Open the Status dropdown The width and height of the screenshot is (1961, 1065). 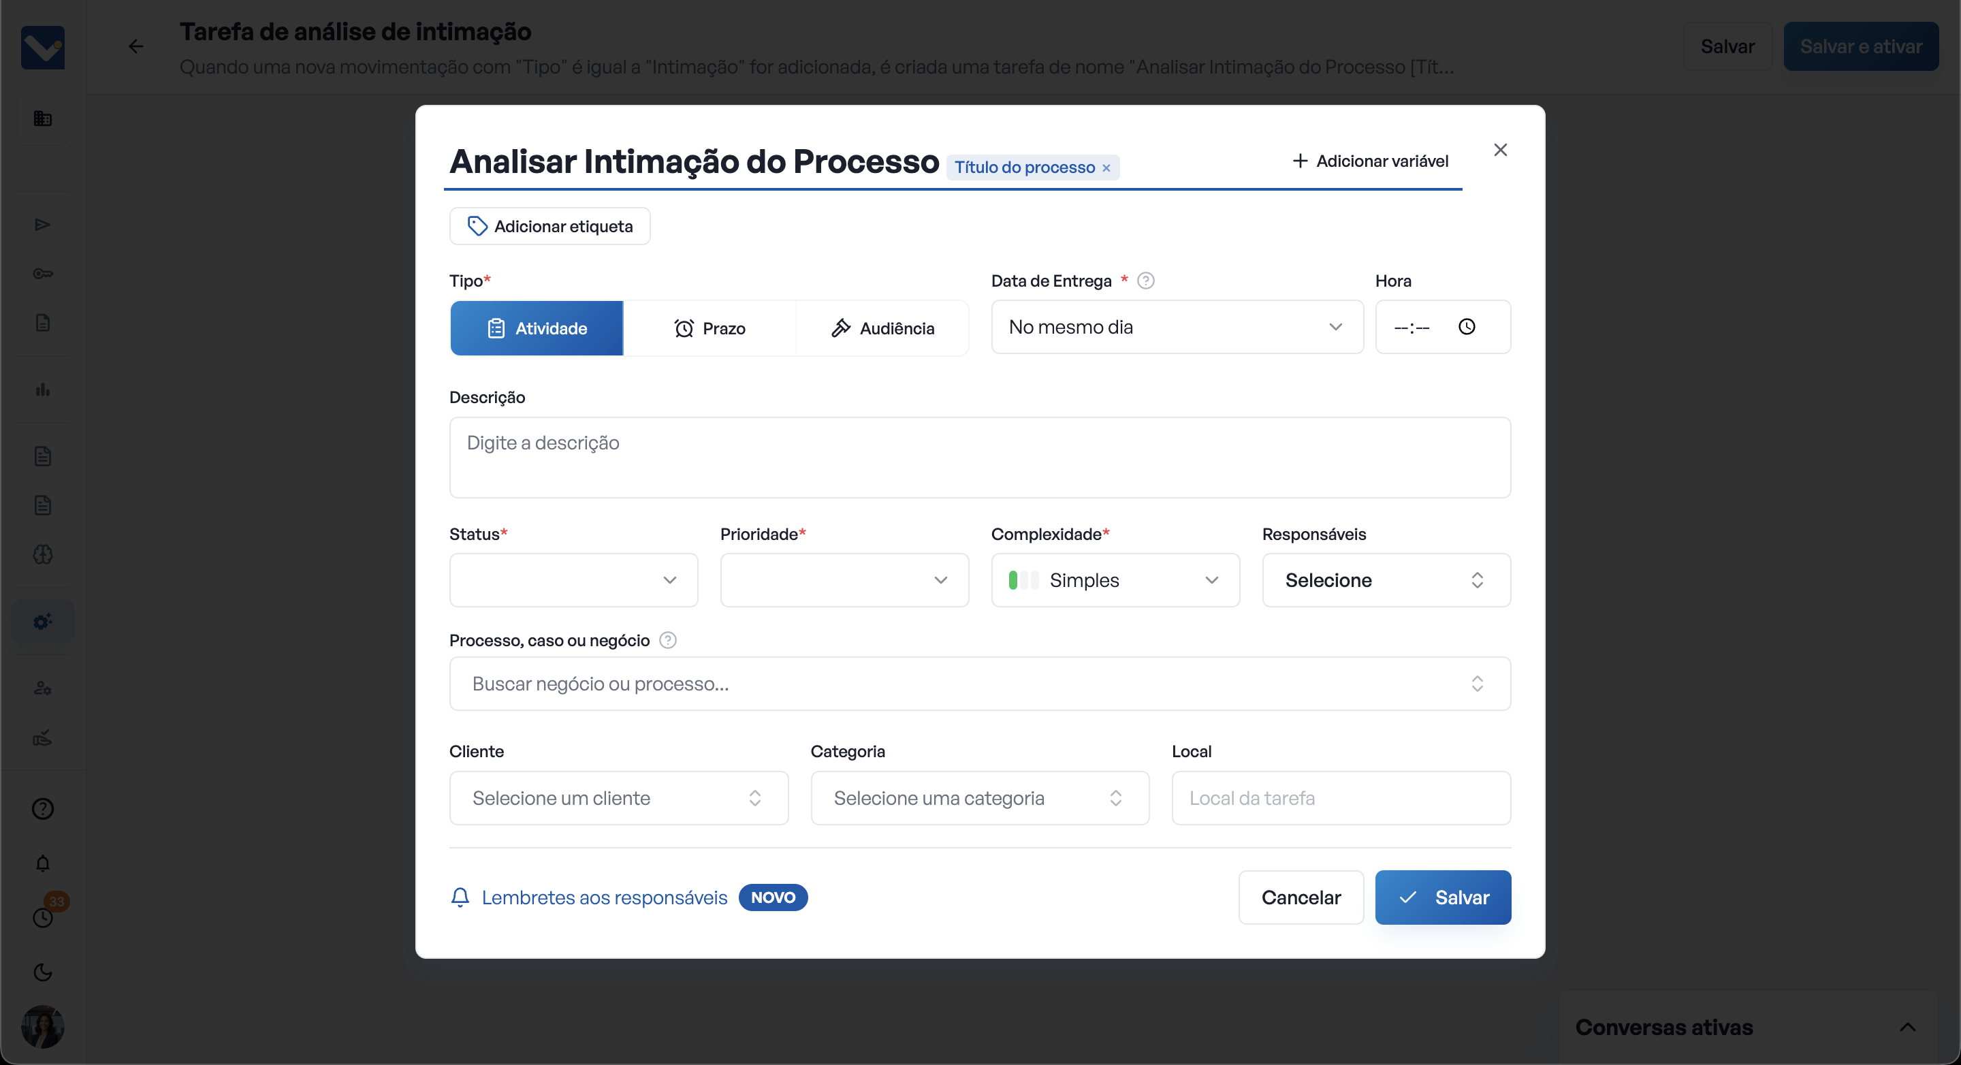point(573,580)
